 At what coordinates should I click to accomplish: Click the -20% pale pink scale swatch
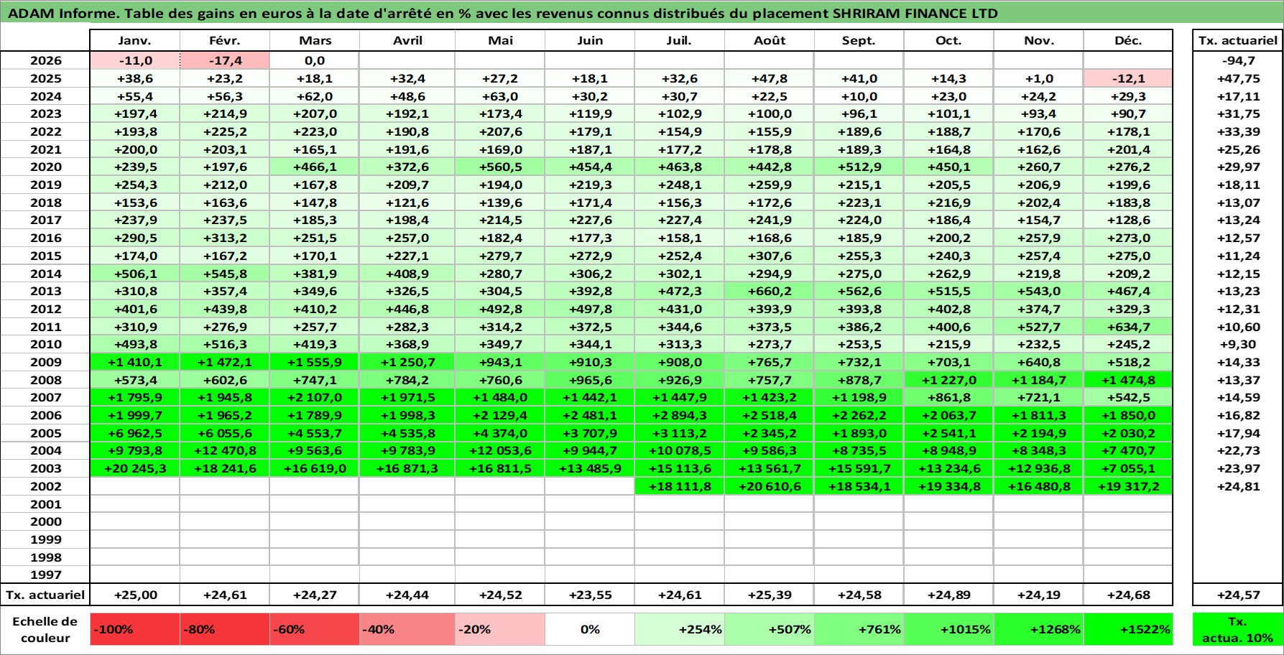tap(500, 629)
